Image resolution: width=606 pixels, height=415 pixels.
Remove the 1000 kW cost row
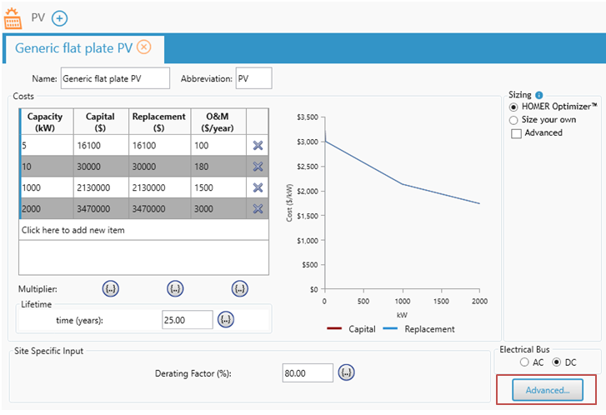(x=258, y=187)
